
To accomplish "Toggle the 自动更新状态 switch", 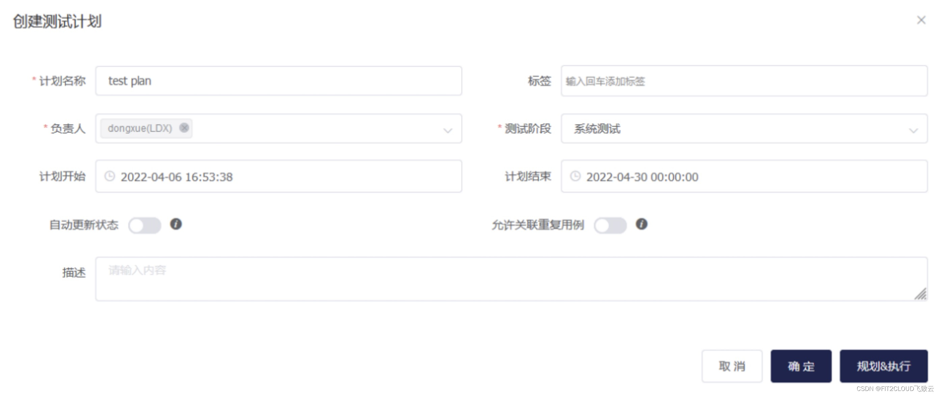I will [x=145, y=225].
